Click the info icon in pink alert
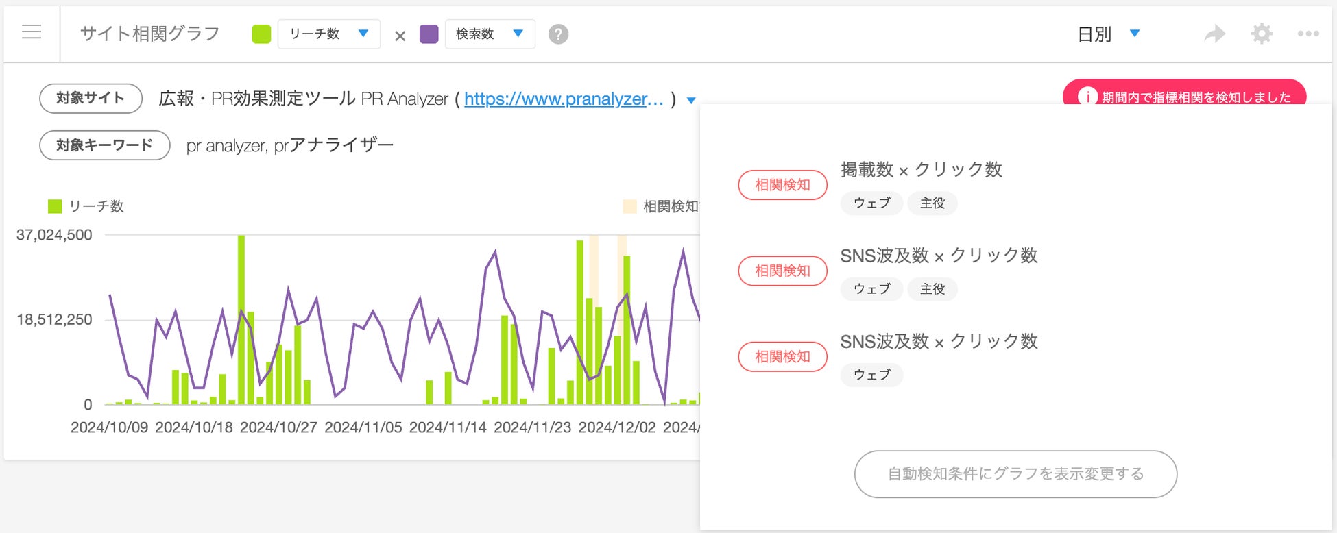The height and width of the screenshot is (533, 1337). pyautogui.click(x=1087, y=97)
